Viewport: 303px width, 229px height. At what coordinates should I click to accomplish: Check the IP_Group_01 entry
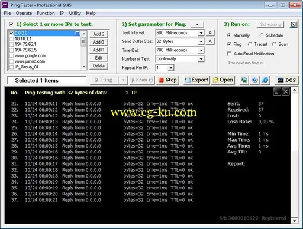[x=12, y=67]
